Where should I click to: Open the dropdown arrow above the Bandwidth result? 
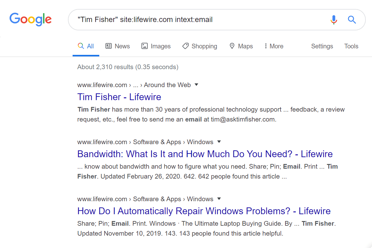click(219, 142)
